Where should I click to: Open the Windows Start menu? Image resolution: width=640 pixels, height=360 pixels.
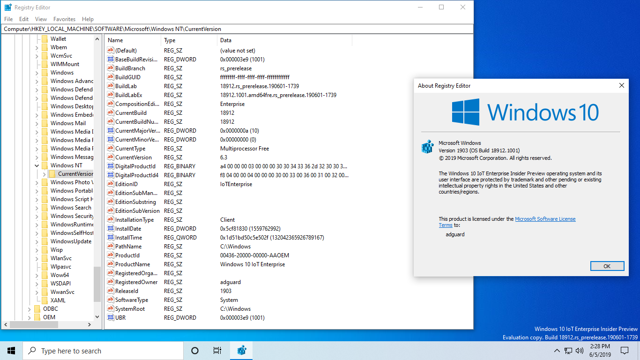click(11, 351)
